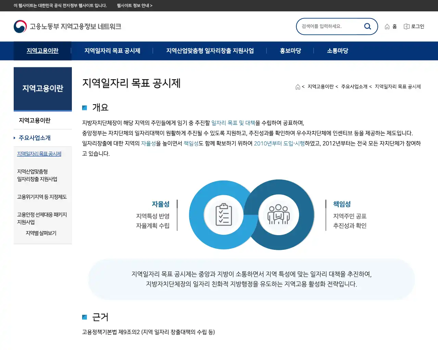Open 고용위기지역 등 지정제도 from the sidebar
This screenshot has height=350, width=438.
(42, 197)
